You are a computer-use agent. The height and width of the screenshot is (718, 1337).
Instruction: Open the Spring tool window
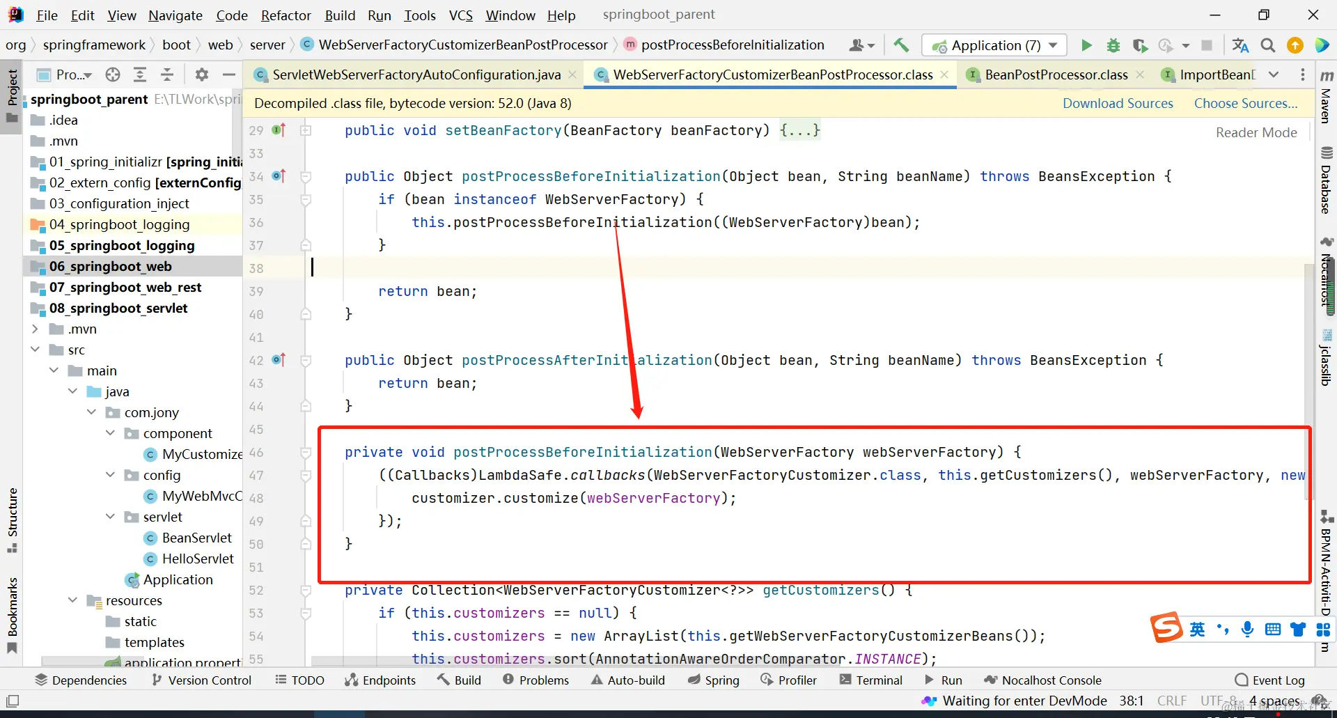(x=714, y=680)
